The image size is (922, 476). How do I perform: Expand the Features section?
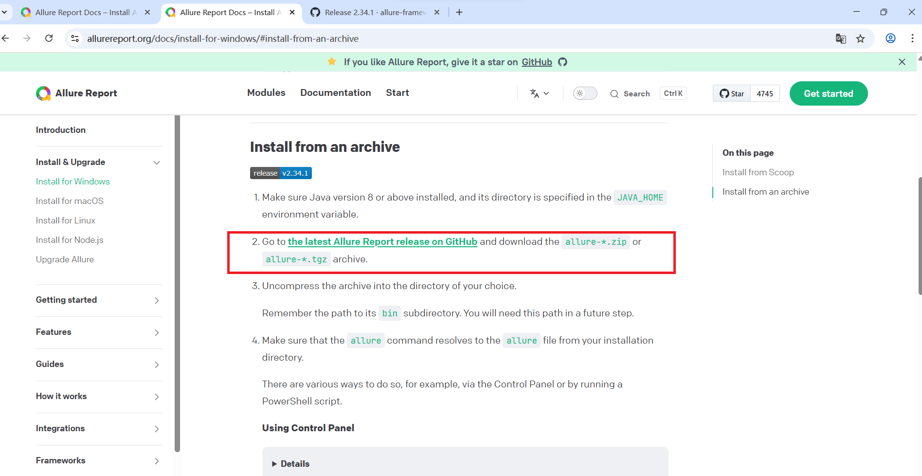(x=157, y=332)
